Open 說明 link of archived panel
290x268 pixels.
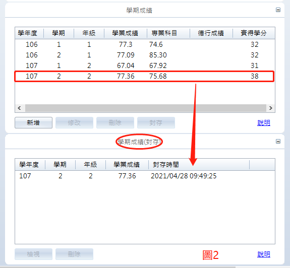tap(264, 254)
